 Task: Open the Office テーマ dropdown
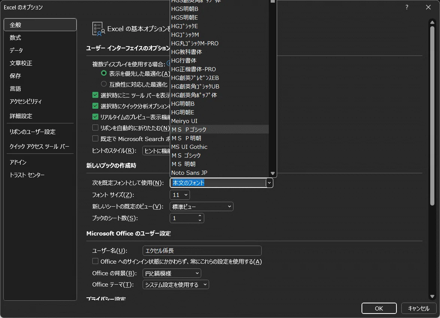click(176, 285)
